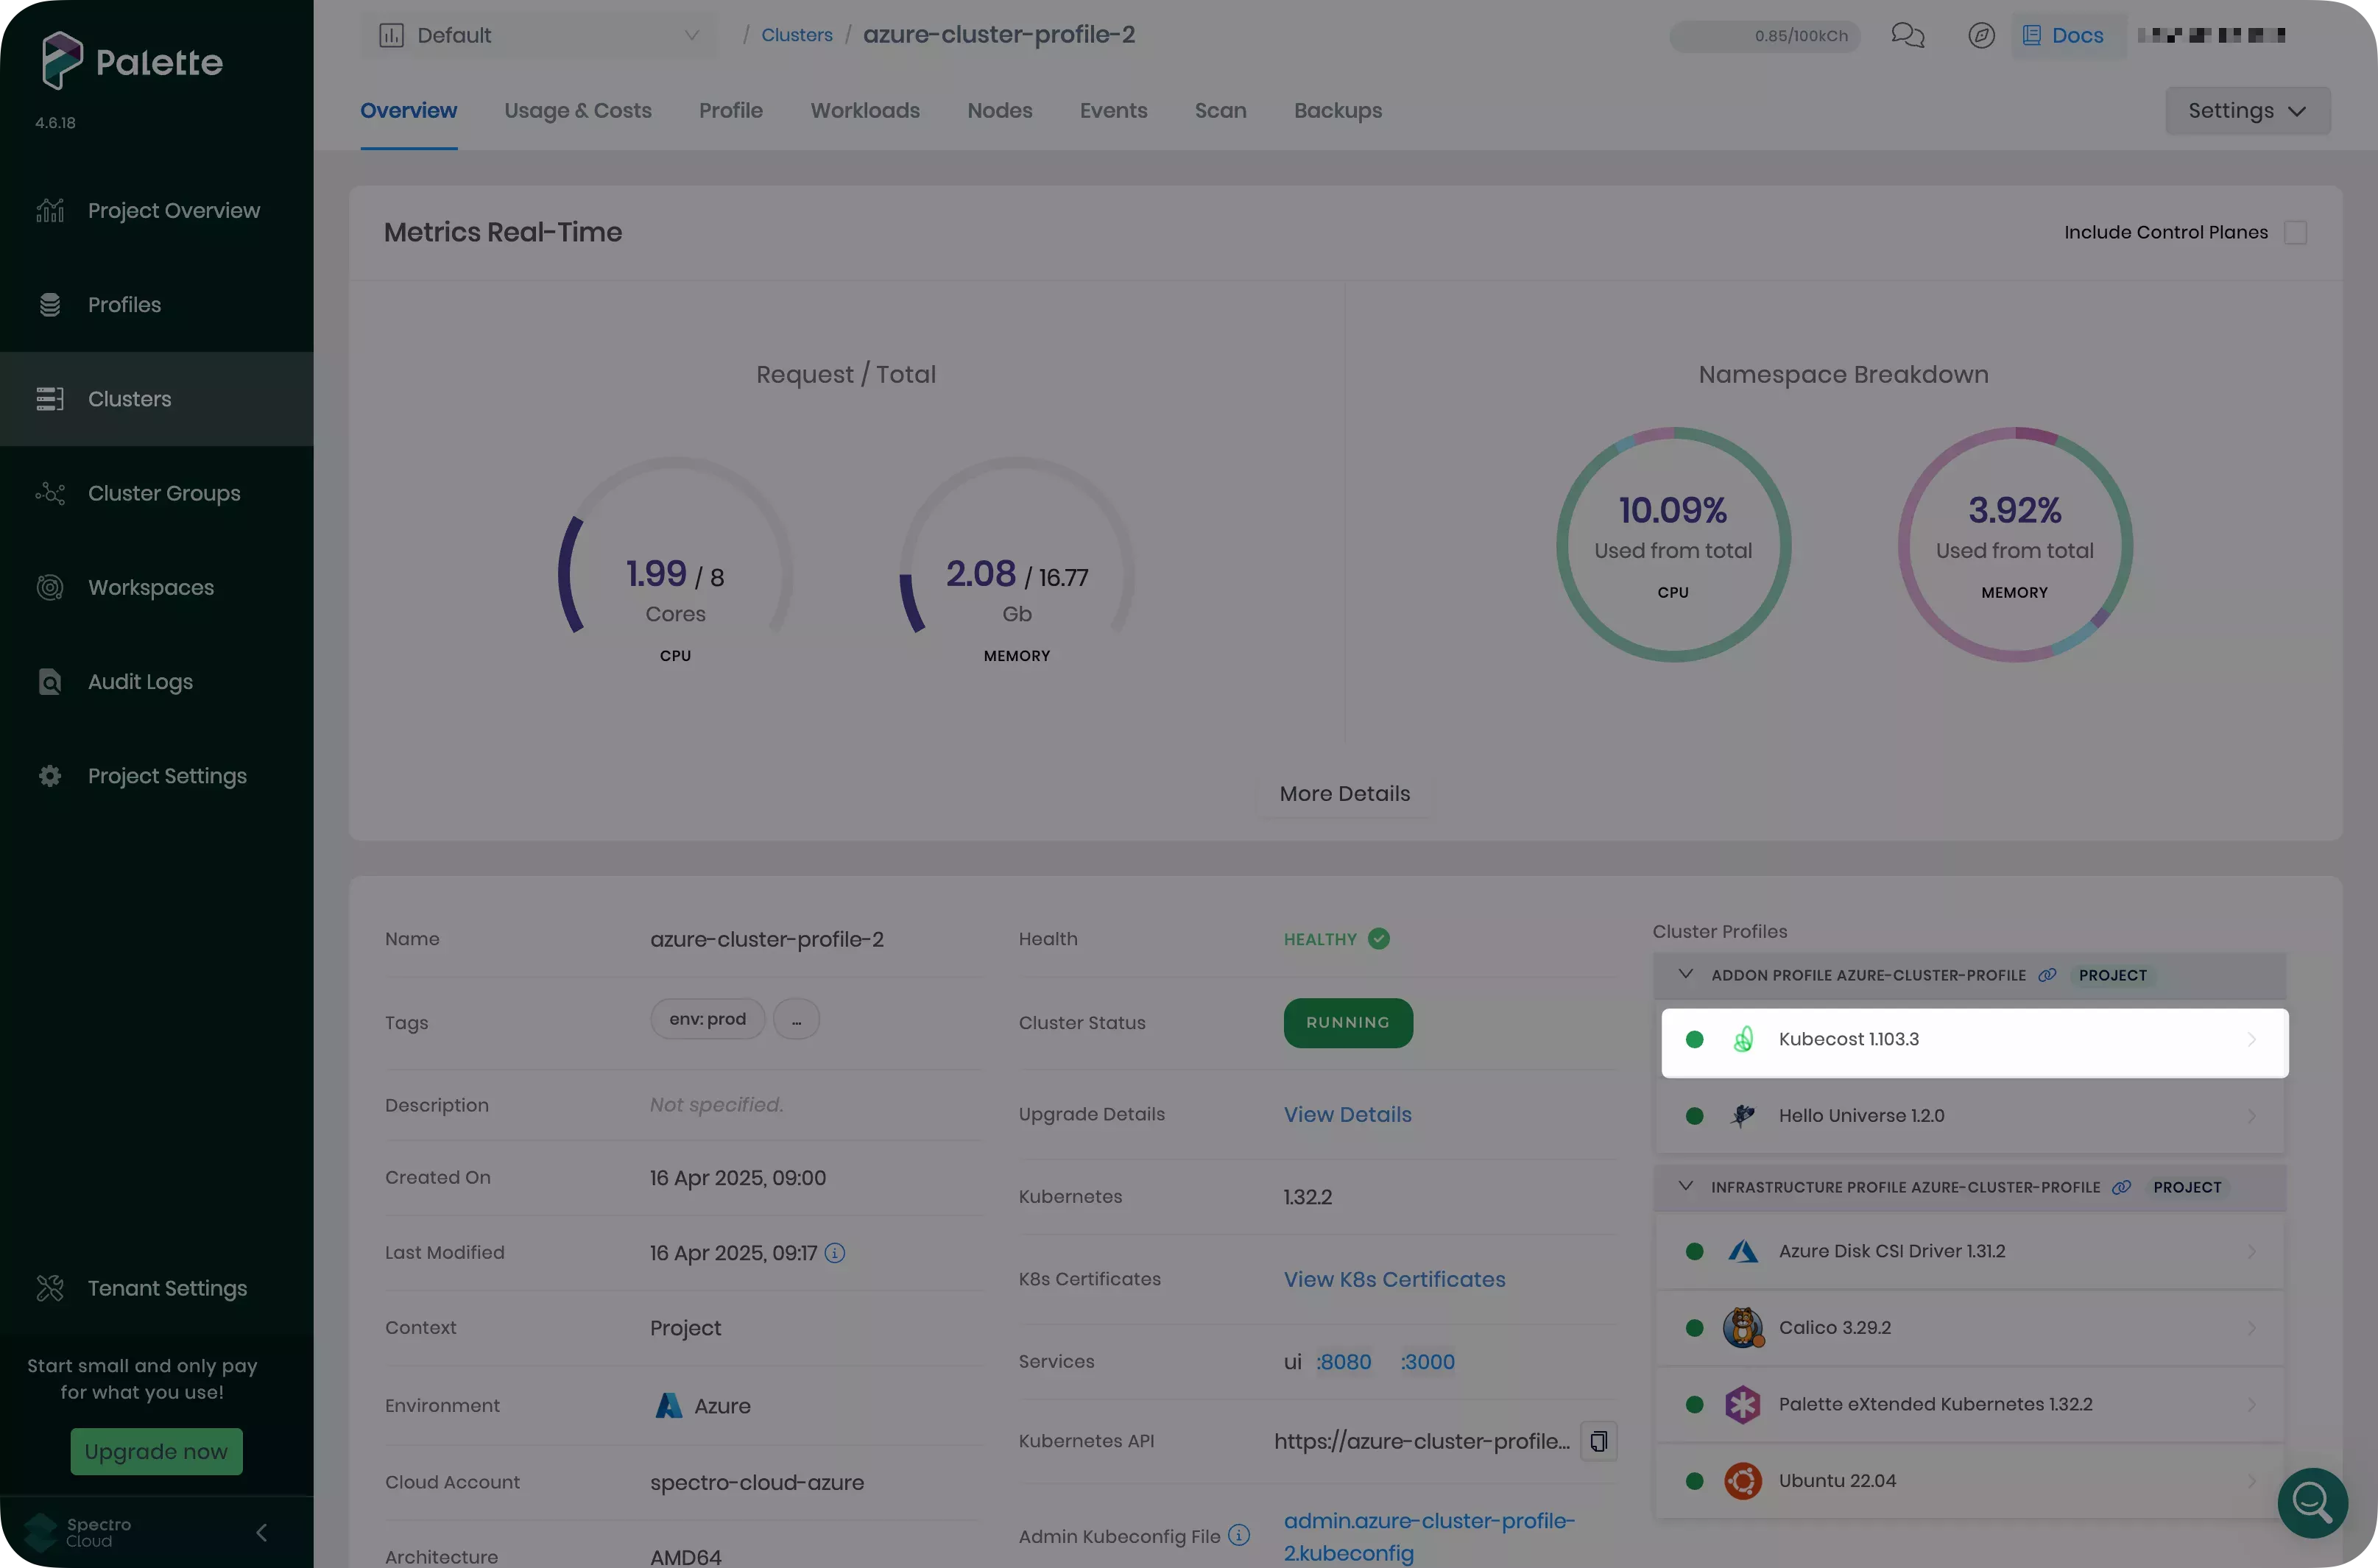This screenshot has width=2378, height=1568.
Task: Click the Last Modified info tooltip icon
Action: pyautogui.click(x=836, y=1252)
